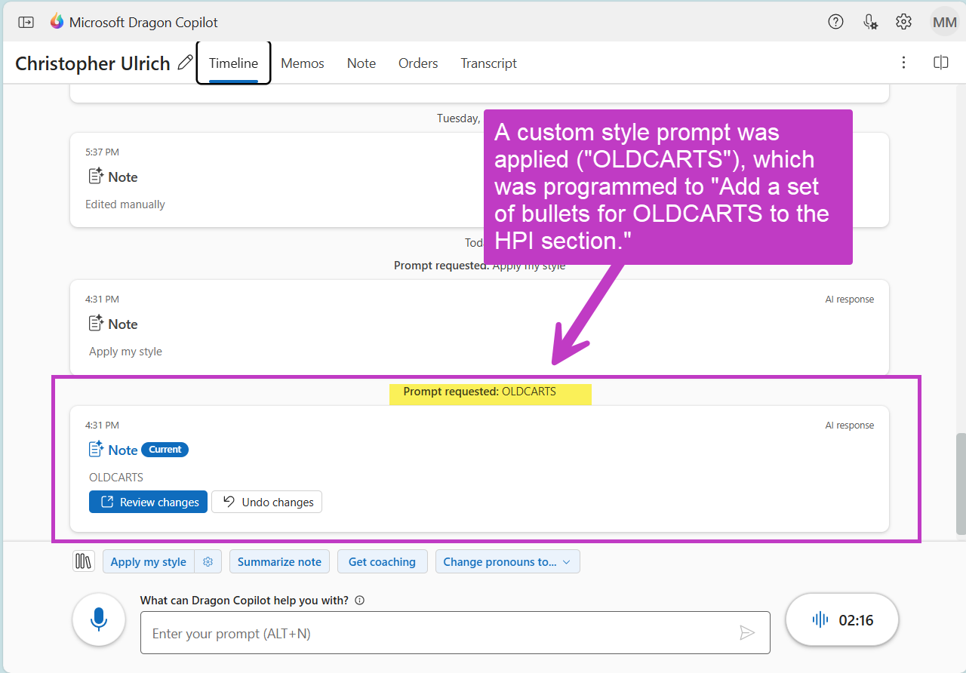Click the 02:16 recording waveform control
Screen dimensions: 966x673
point(841,619)
